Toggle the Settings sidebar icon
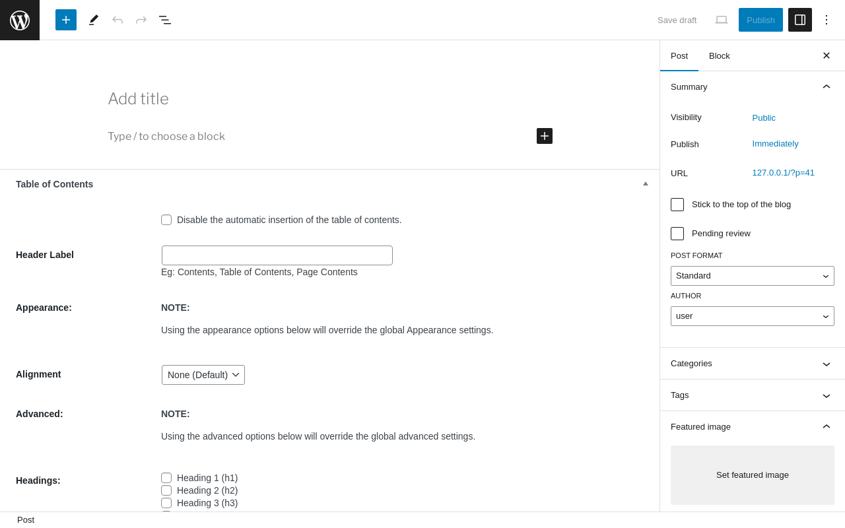 tap(800, 20)
